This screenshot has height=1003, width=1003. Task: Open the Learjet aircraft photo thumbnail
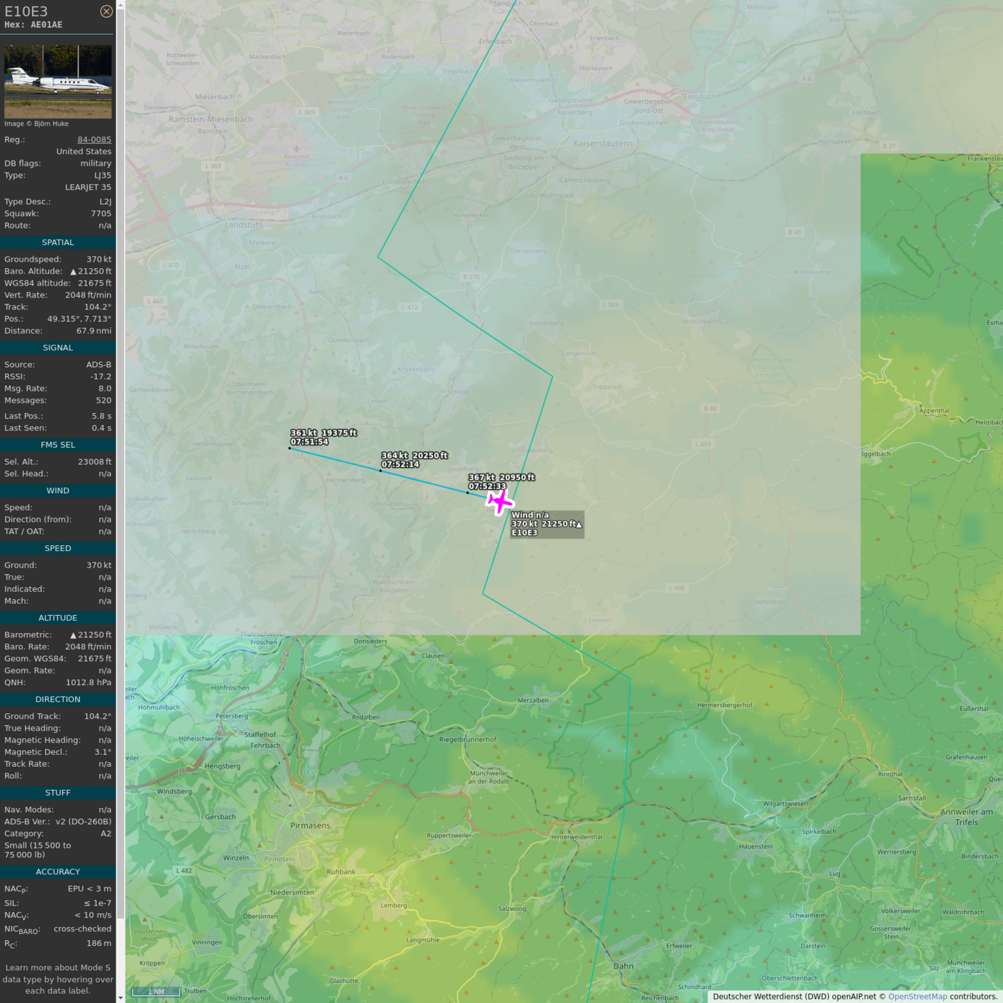coord(58,81)
